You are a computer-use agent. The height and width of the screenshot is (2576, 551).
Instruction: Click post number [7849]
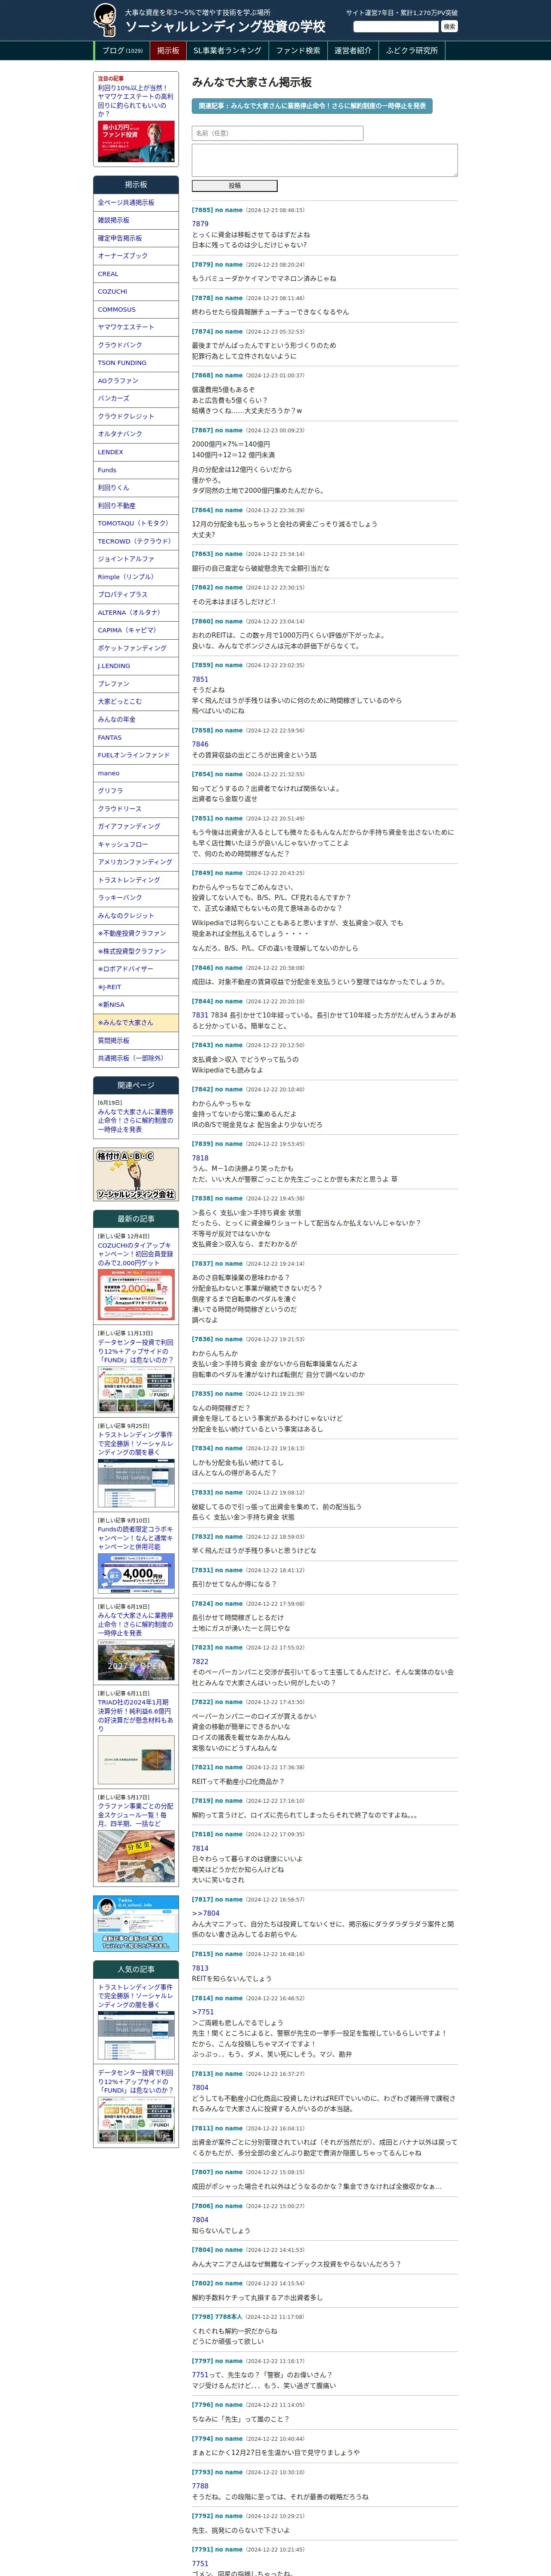click(202, 873)
